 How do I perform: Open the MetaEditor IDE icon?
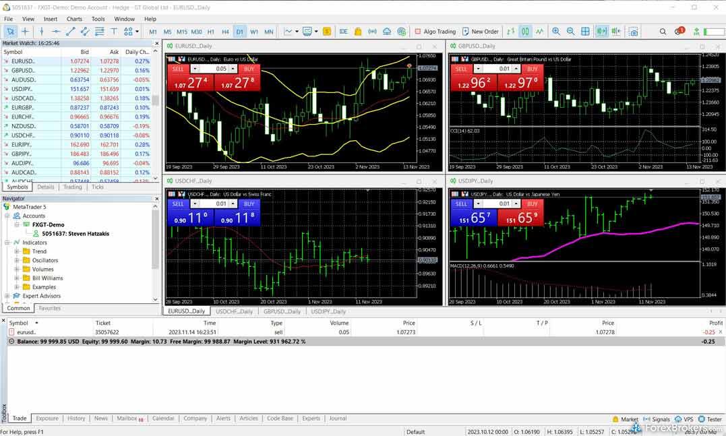tap(344, 32)
